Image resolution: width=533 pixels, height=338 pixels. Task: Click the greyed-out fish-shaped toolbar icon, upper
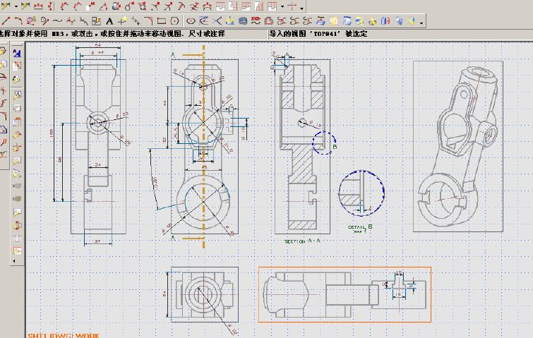[x=17, y=186]
